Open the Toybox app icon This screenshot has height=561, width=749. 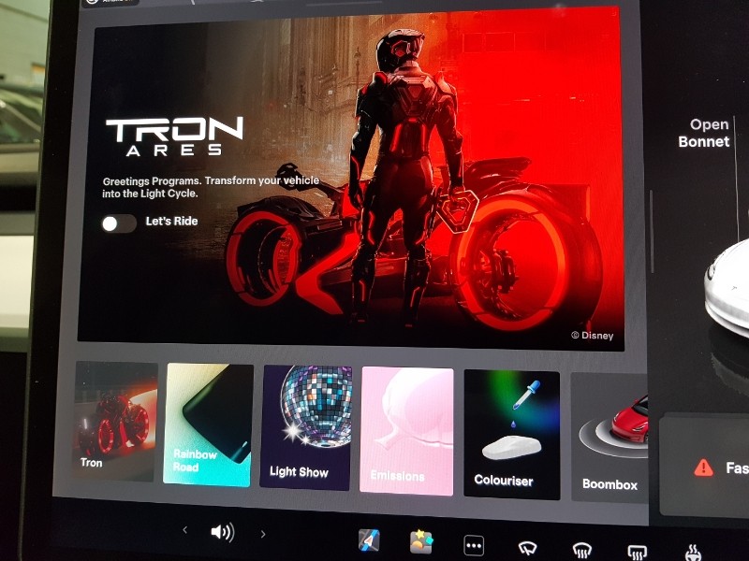(x=420, y=541)
